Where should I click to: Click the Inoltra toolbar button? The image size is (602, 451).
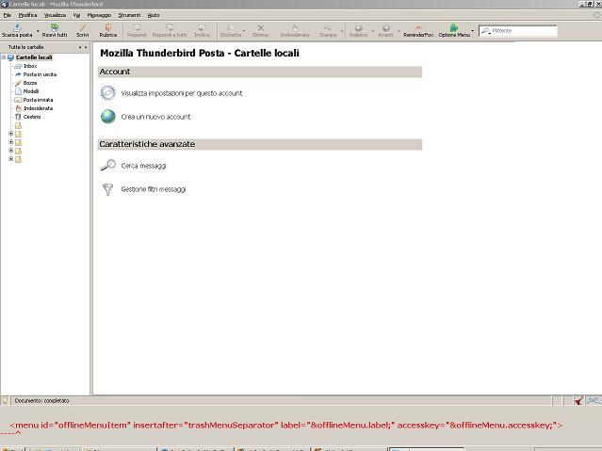[202, 31]
